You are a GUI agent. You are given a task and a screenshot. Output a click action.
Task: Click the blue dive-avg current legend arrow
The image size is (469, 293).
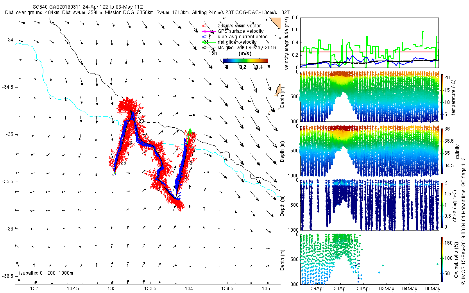(x=209, y=37)
